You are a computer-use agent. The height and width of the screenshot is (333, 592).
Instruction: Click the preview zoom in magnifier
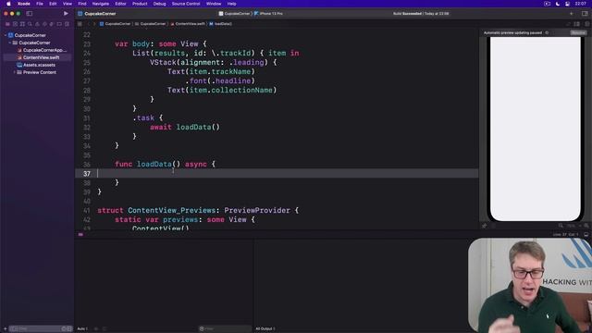586,226
